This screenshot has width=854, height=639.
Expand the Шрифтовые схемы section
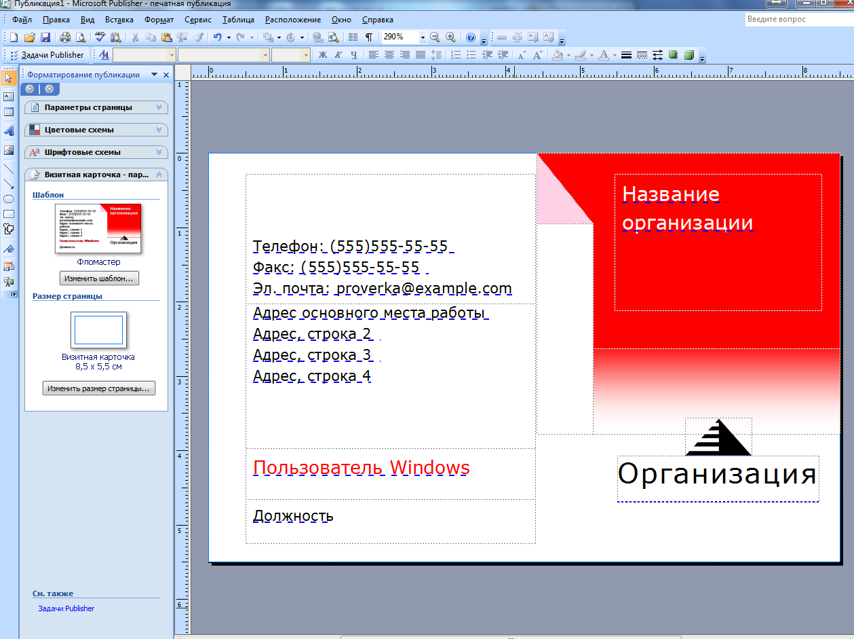pos(96,152)
